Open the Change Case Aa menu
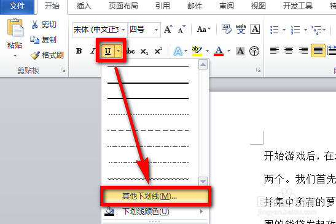The width and height of the screenshot is (336, 224). 203,29
